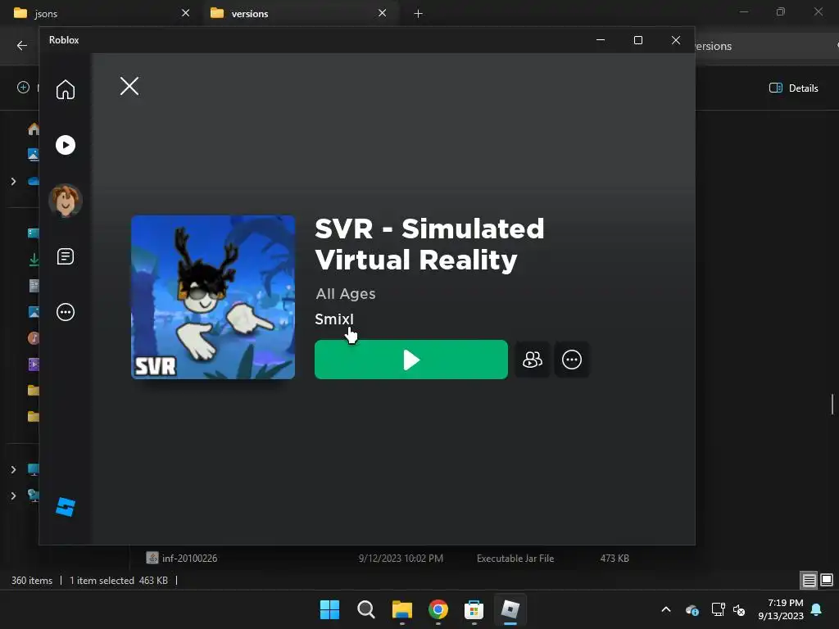Screen dimensions: 839x629
Task: Open taskbar Search
Action: click(366, 609)
